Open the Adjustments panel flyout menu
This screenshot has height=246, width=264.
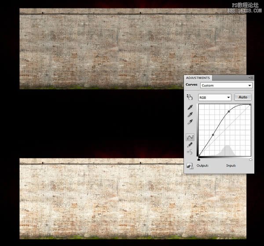pyautogui.click(x=251, y=78)
